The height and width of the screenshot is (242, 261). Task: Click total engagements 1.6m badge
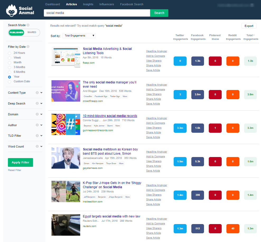[x=250, y=162]
